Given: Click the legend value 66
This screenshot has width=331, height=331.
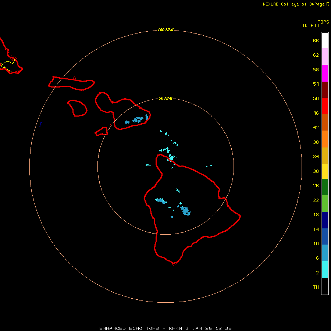Looking at the screenshot, I should point(316,40).
